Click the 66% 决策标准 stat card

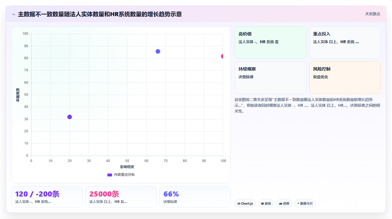195,197
